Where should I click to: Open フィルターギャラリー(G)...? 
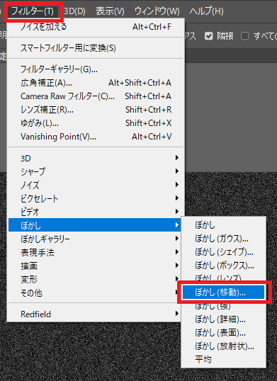[96, 69]
